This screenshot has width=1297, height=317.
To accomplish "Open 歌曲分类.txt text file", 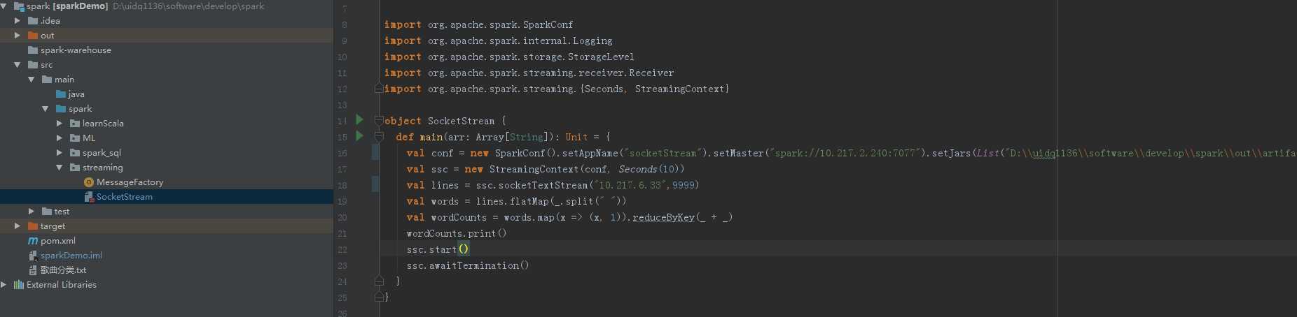I will (63, 270).
